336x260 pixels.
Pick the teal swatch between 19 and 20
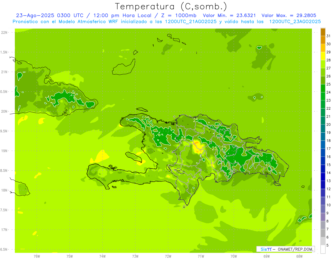click(x=323, y=128)
